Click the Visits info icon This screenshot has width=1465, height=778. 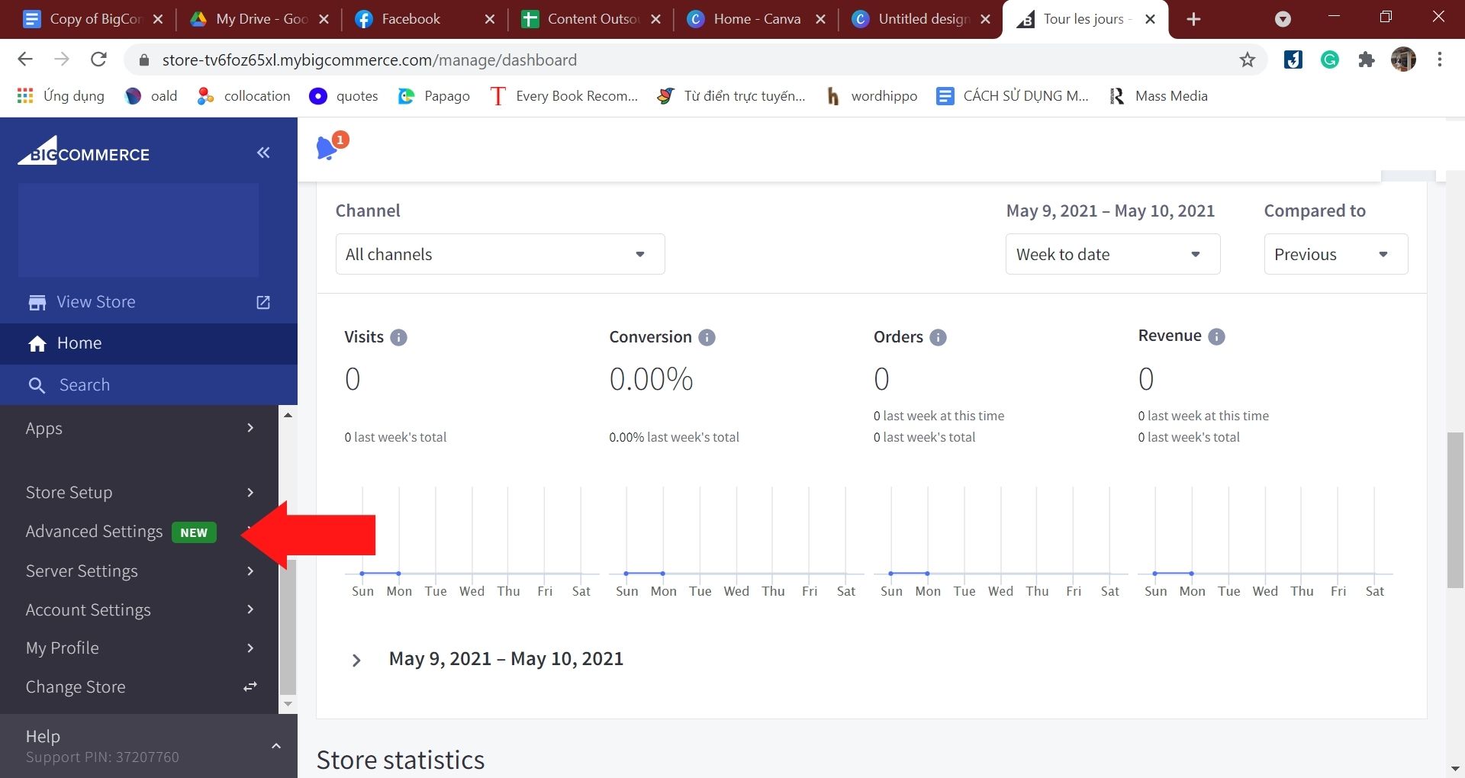coord(398,337)
